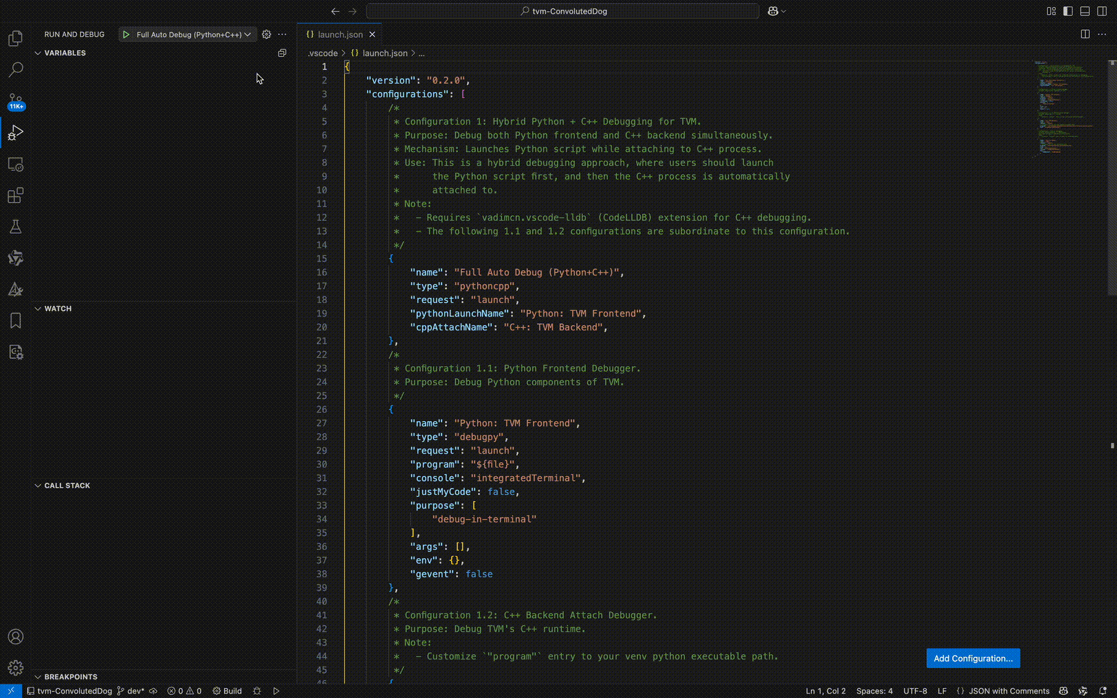This screenshot has width=1117, height=698.
Task: Click the Add Configuration... button
Action: pyautogui.click(x=973, y=658)
